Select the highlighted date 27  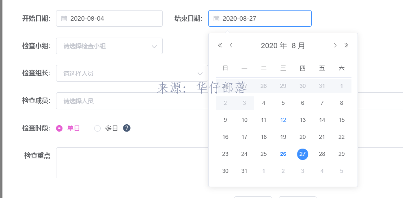click(x=302, y=154)
